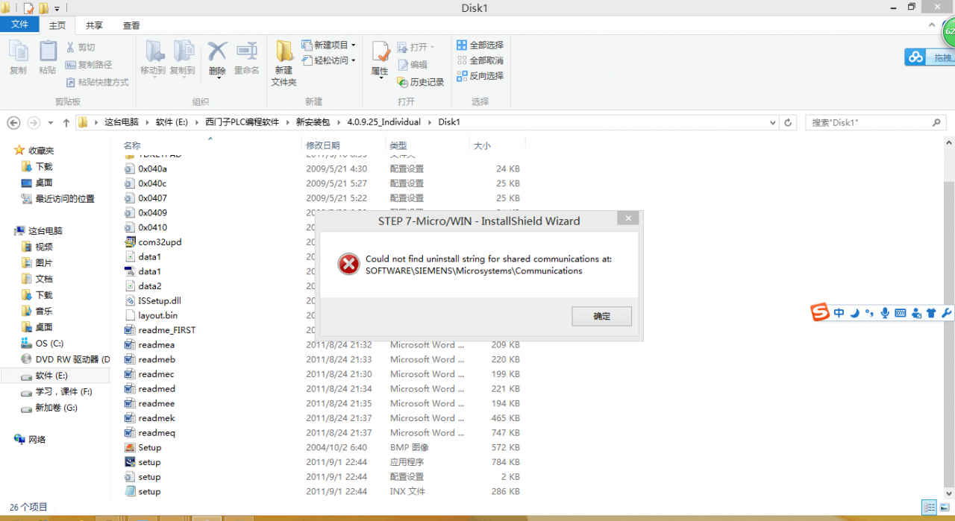The width and height of the screenshot is (955, 521).
Task: Click 历史记录 in the ribbon
Action: (x=421, y=82)
